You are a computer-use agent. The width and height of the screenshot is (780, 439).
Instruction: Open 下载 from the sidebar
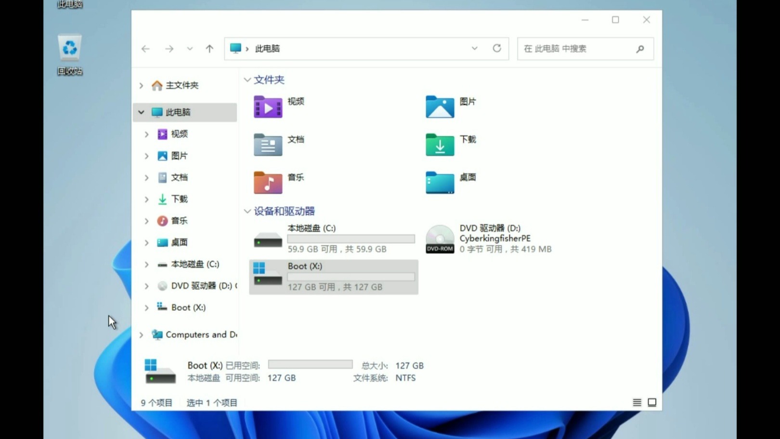click(173, 199)
